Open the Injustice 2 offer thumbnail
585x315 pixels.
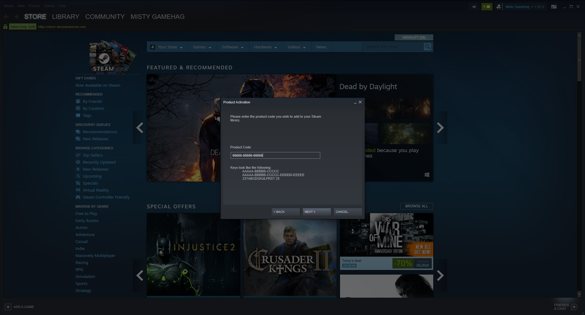[x=193, y=254]
